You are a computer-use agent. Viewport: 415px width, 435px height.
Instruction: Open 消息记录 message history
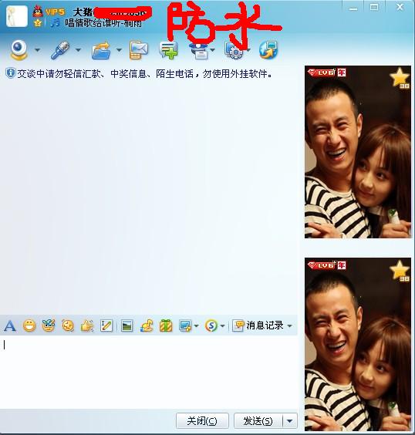[x=258, y=325]
